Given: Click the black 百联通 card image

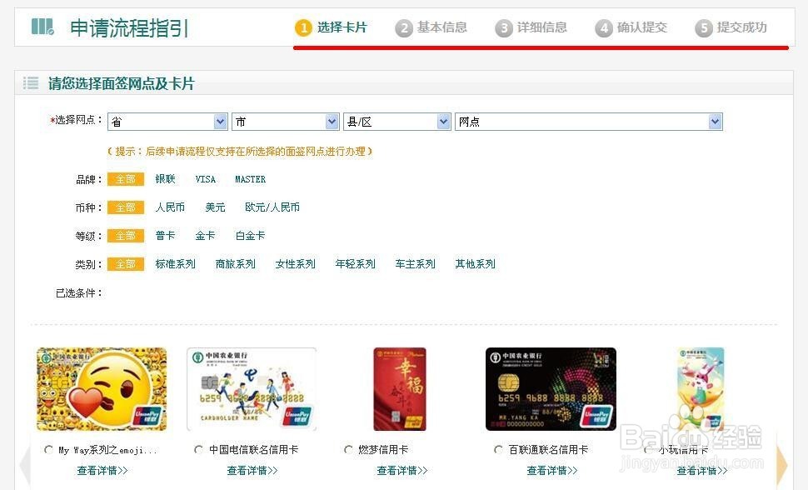Looking at the screenshot, I should (x=551, y=389).
